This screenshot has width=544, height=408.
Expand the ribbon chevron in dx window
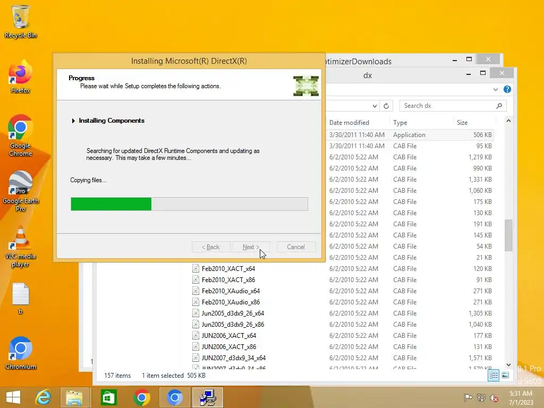coord(496,89)
